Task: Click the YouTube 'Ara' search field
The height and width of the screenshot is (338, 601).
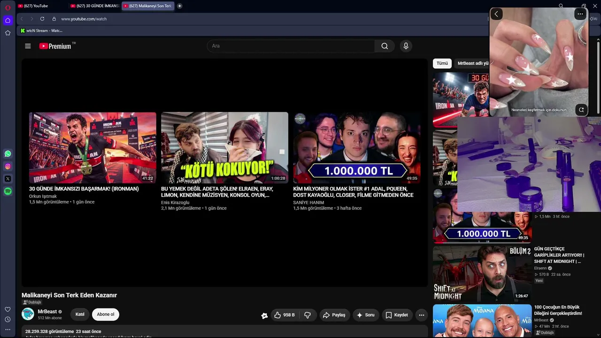Action: (291, 46)
